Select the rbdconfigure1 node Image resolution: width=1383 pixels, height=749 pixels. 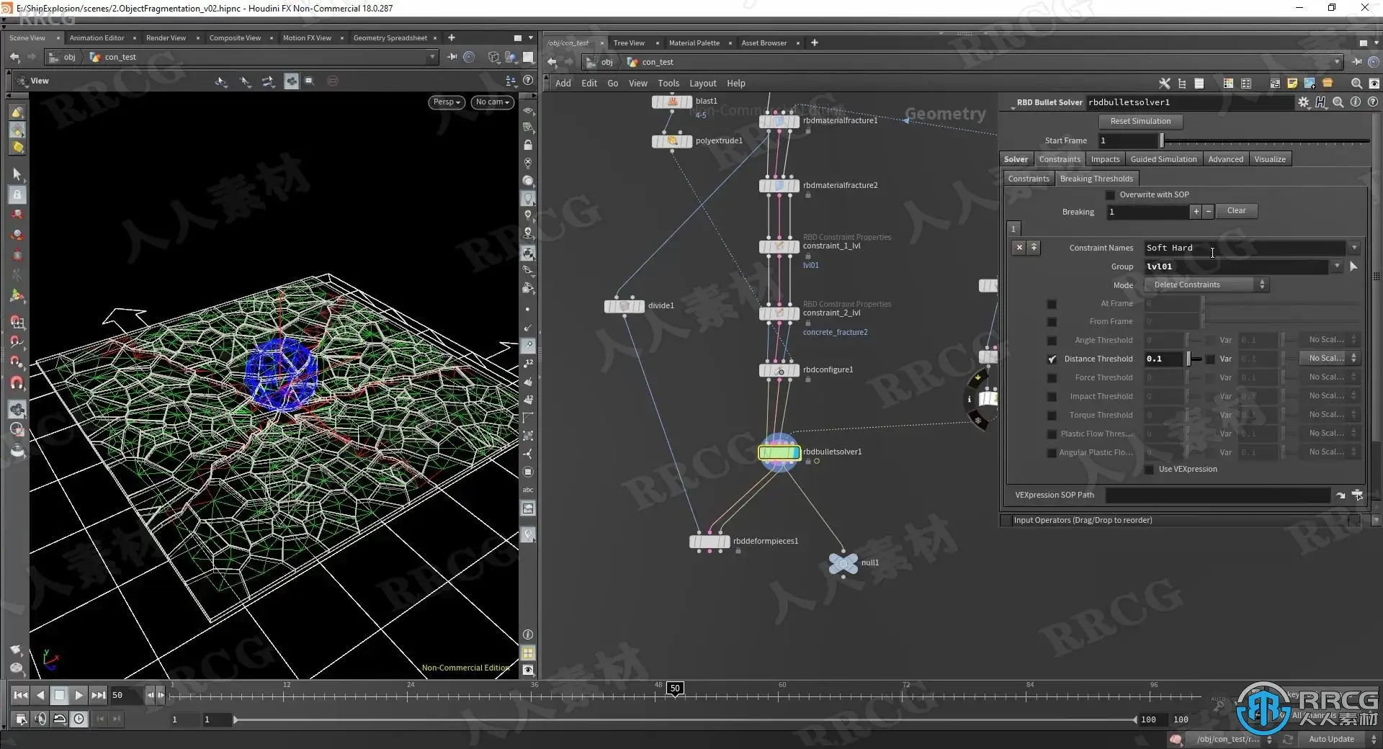click(779, 370)
